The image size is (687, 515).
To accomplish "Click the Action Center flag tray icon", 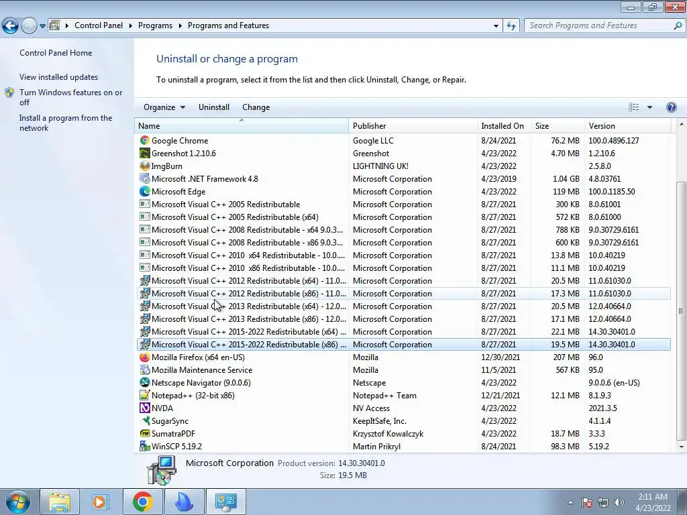I will pos(587,502).
